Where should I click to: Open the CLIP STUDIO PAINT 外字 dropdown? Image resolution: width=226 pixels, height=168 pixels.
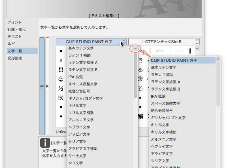91,42
